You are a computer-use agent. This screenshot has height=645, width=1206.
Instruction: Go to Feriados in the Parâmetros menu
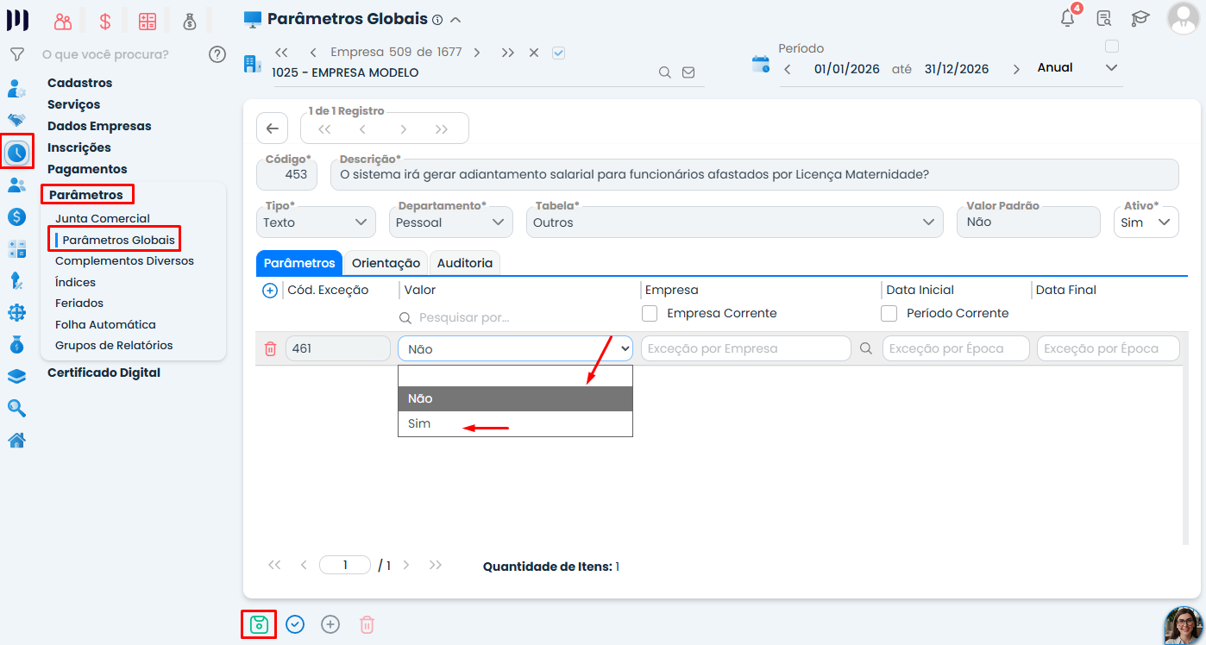point(79,303)
